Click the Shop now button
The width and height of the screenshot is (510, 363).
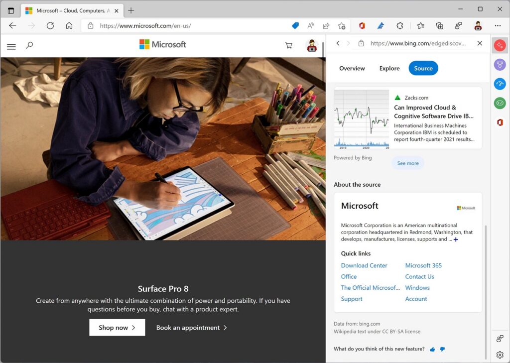coord(117,327)
